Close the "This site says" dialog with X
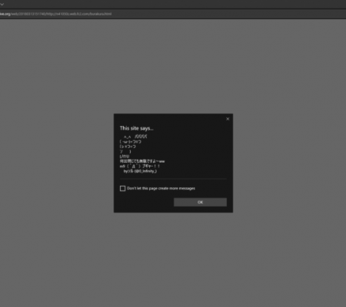 228,119
